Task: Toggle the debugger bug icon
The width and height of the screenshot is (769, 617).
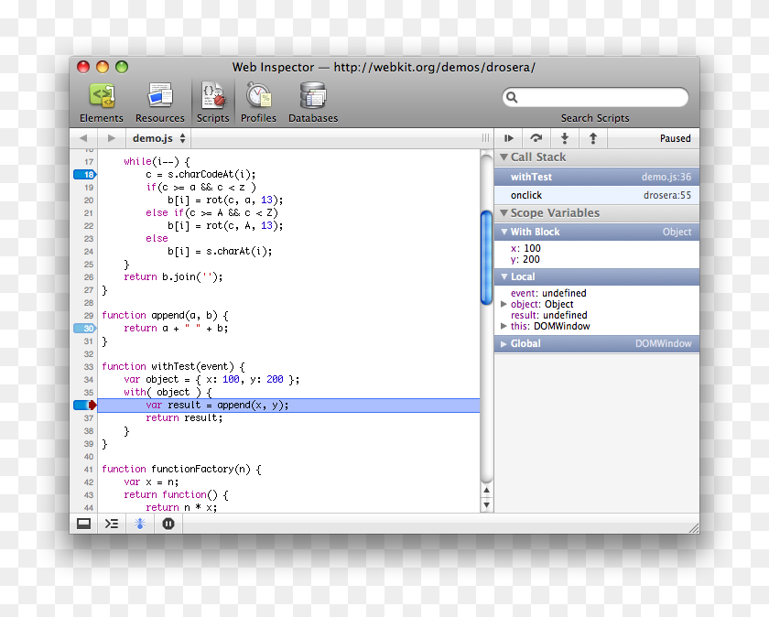Action: 139,523
